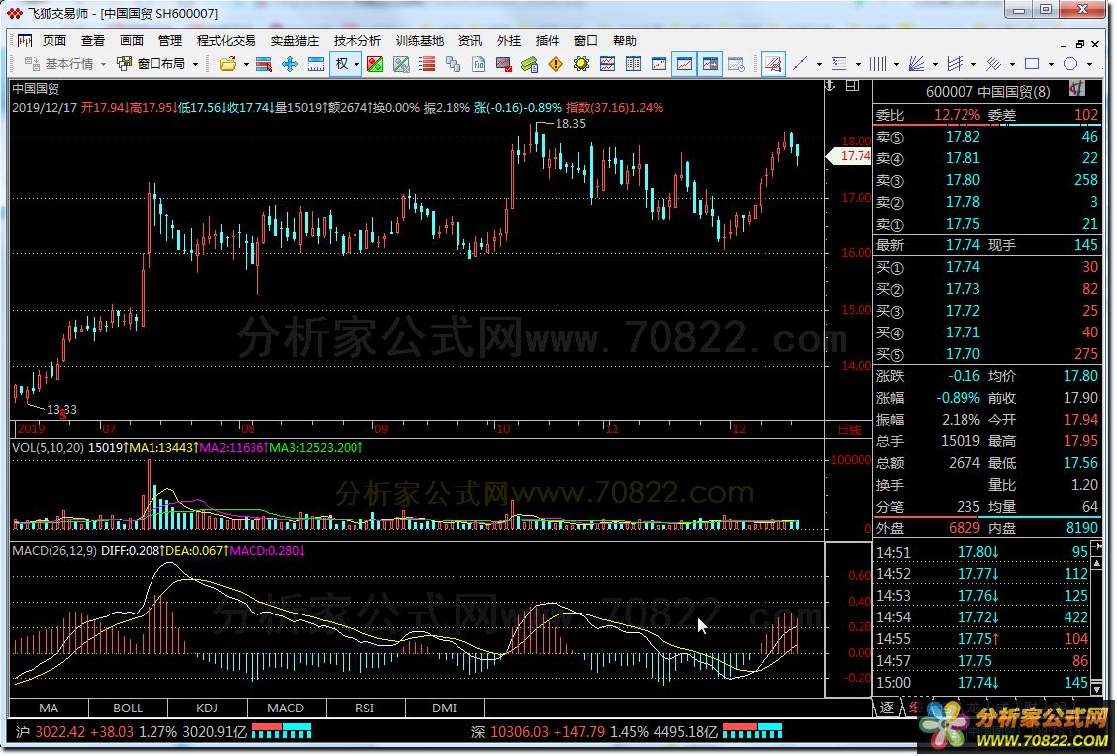This screenshot has width=1117, height=756.
Task: Click the 卖⑤ 17.82 order row
Action: (x=987, y=137)
